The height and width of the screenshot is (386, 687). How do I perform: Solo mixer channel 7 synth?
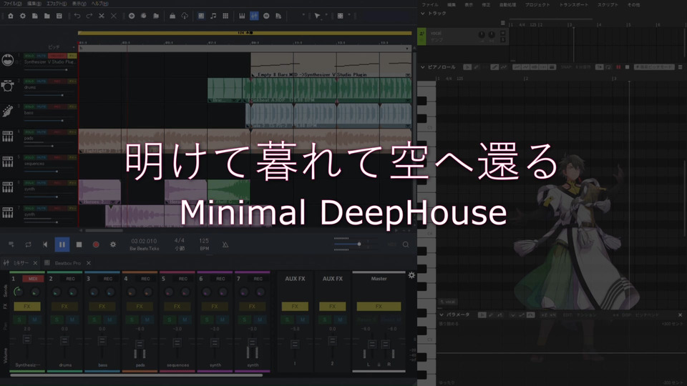[244, 320]
